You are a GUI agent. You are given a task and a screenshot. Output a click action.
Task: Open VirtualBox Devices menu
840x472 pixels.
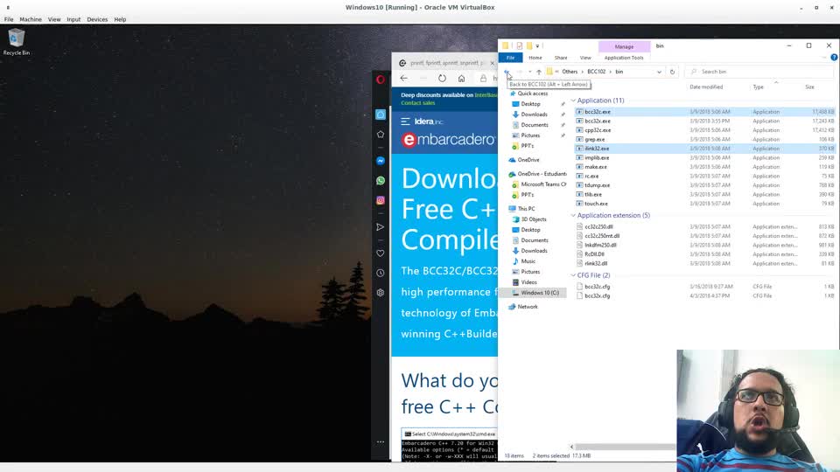point(97,19)
